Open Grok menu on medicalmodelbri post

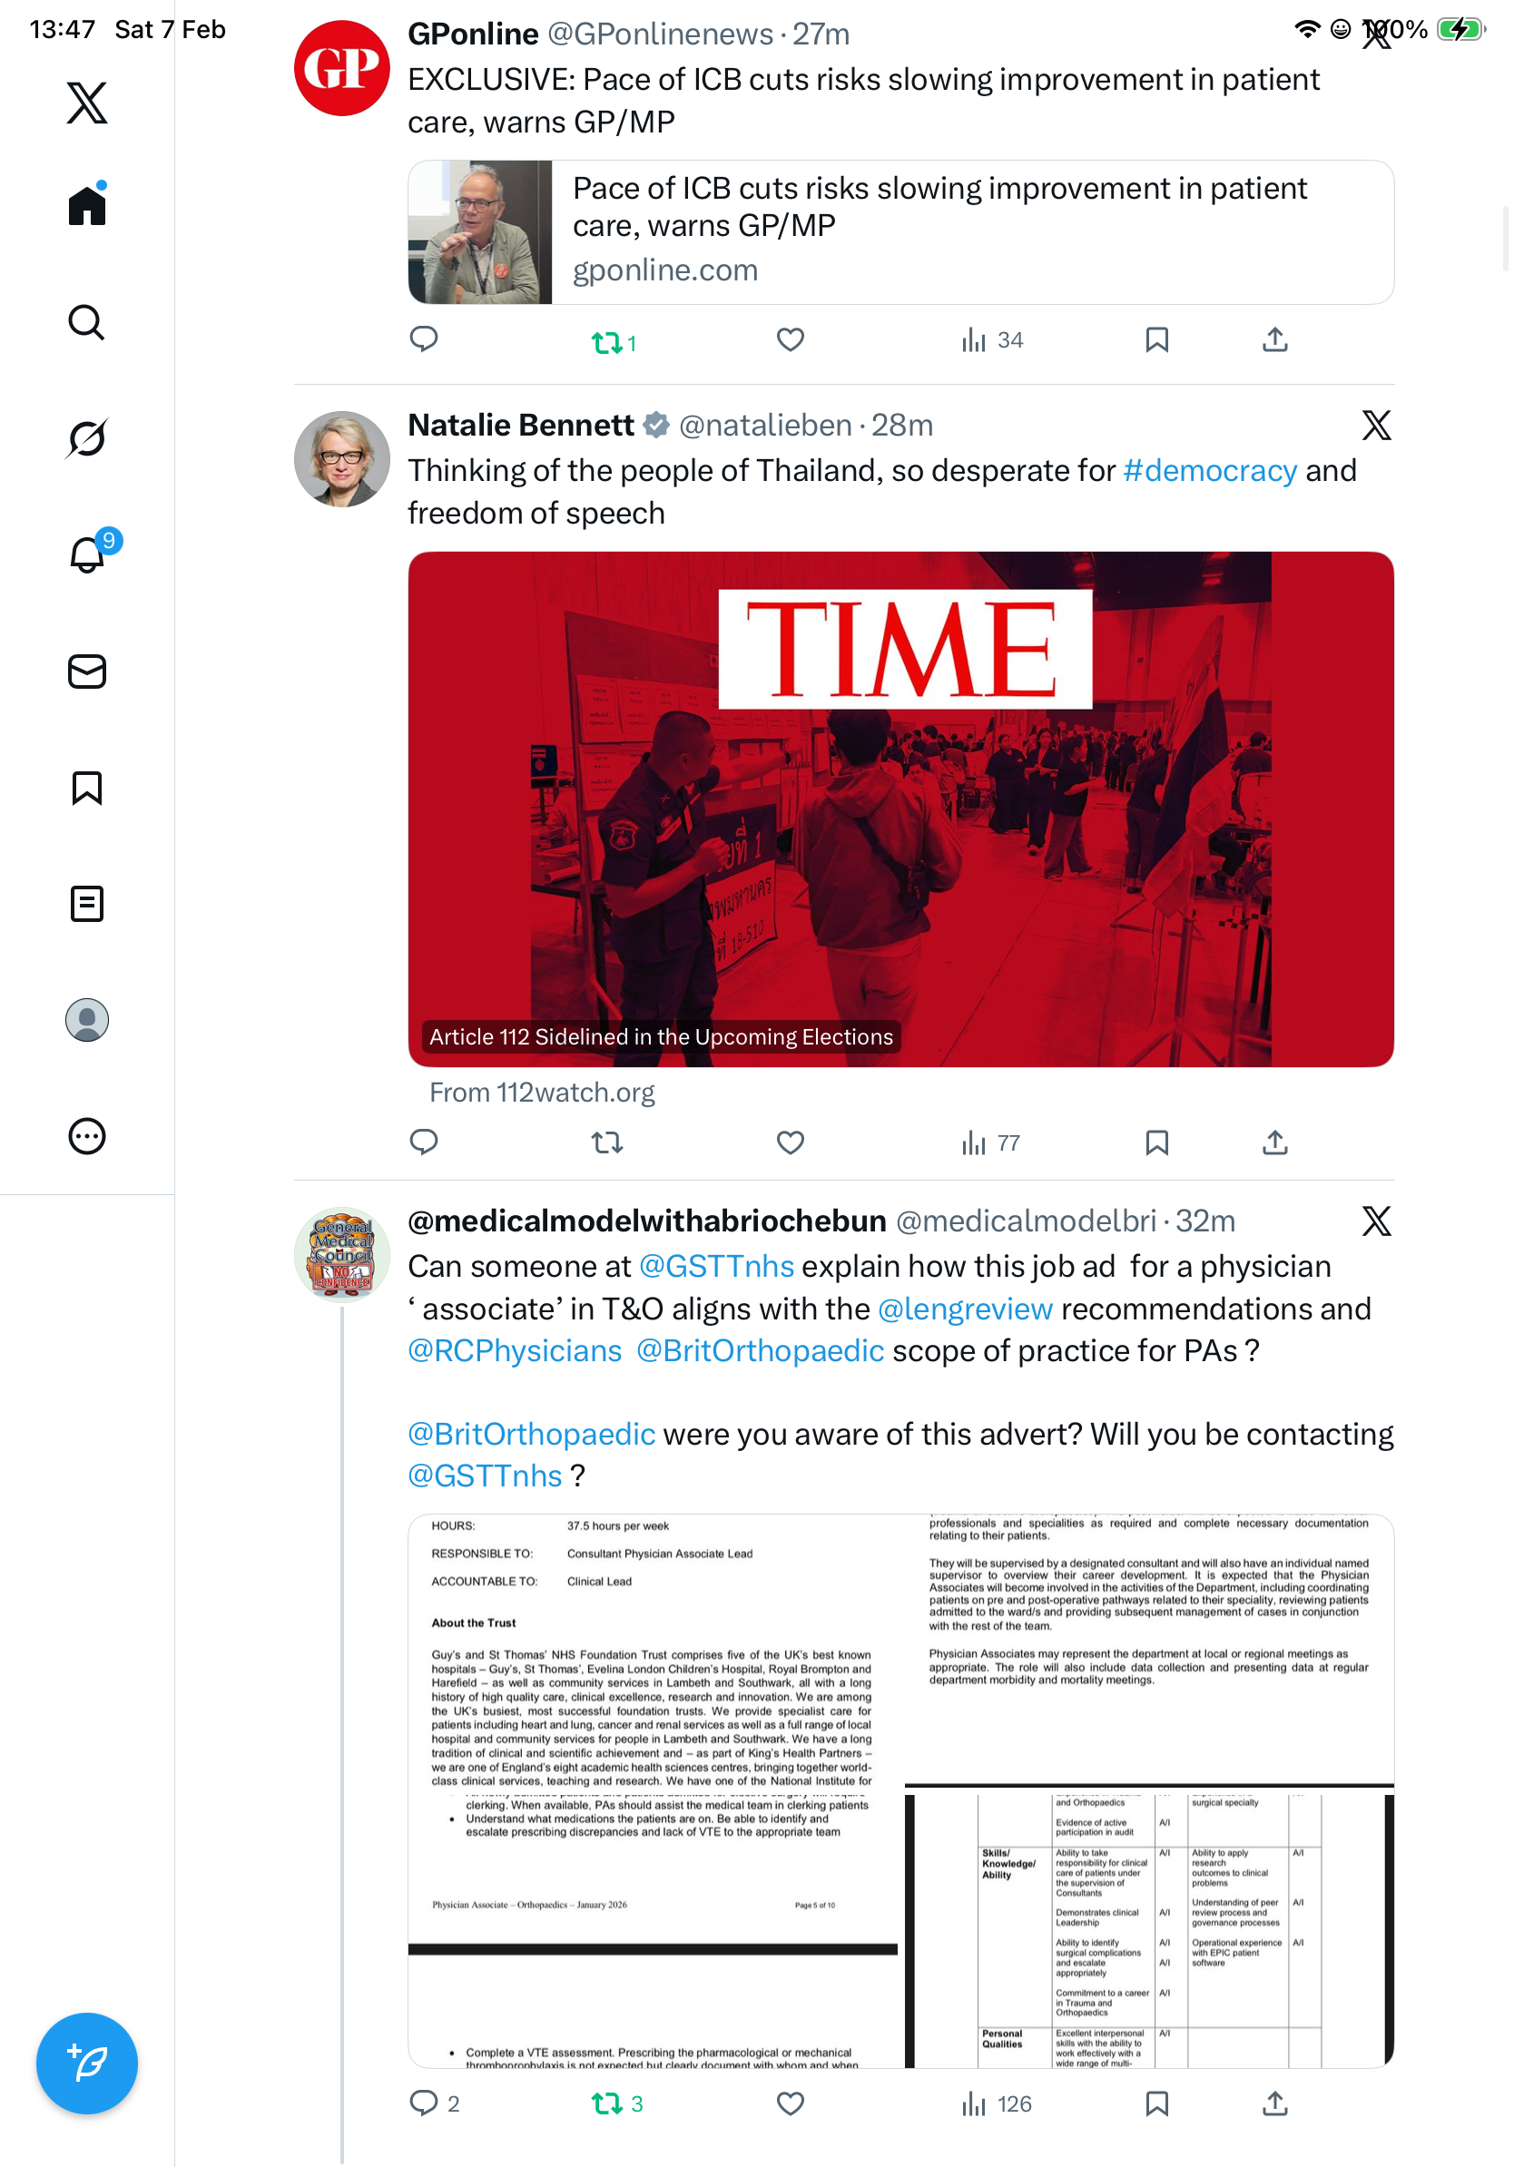1376,1221
